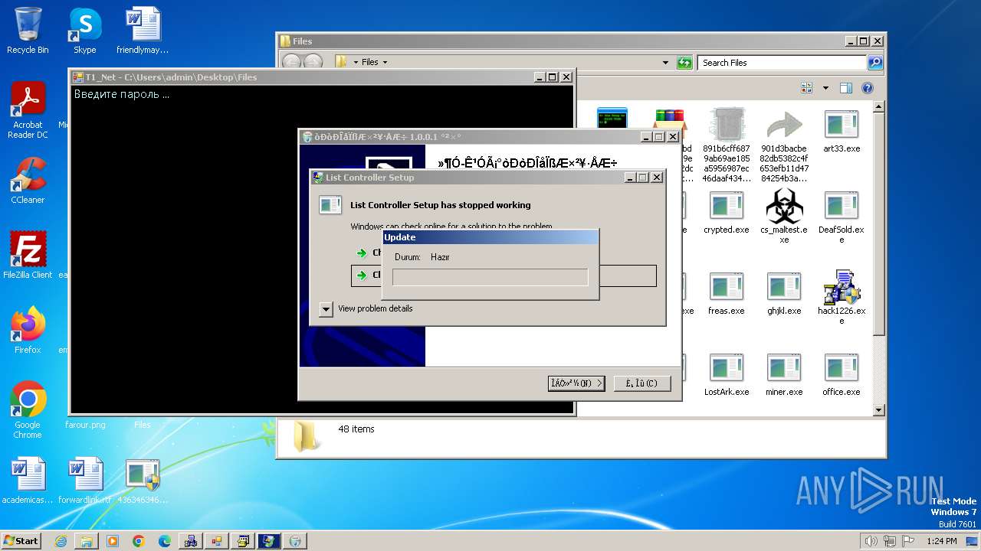Select the file starting with 891b6cff687
981x551 pixels.
727,145
